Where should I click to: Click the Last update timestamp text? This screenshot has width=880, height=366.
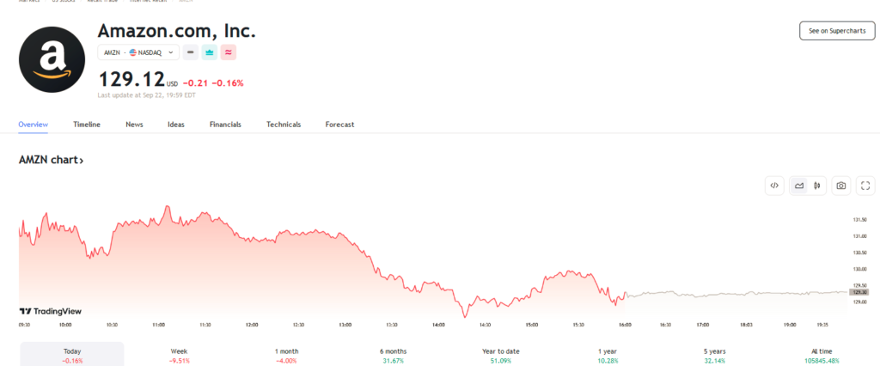146,95
